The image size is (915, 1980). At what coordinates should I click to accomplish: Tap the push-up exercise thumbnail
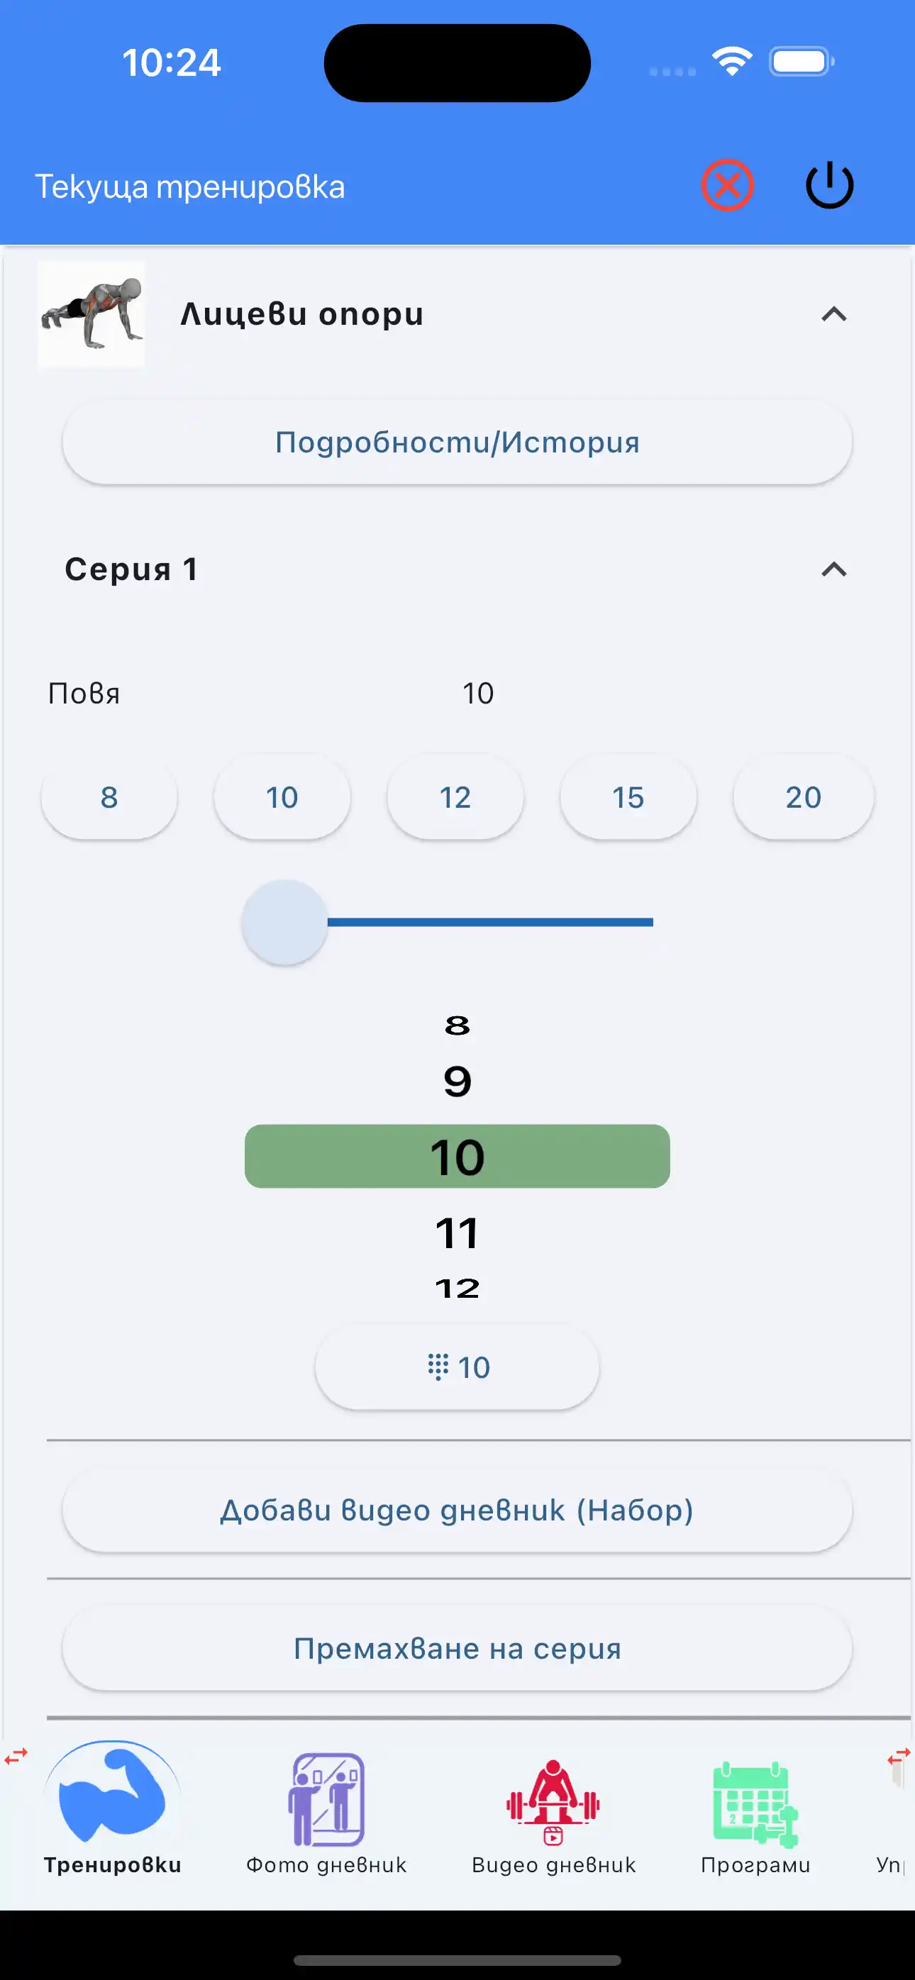click(x=91, y=314)
